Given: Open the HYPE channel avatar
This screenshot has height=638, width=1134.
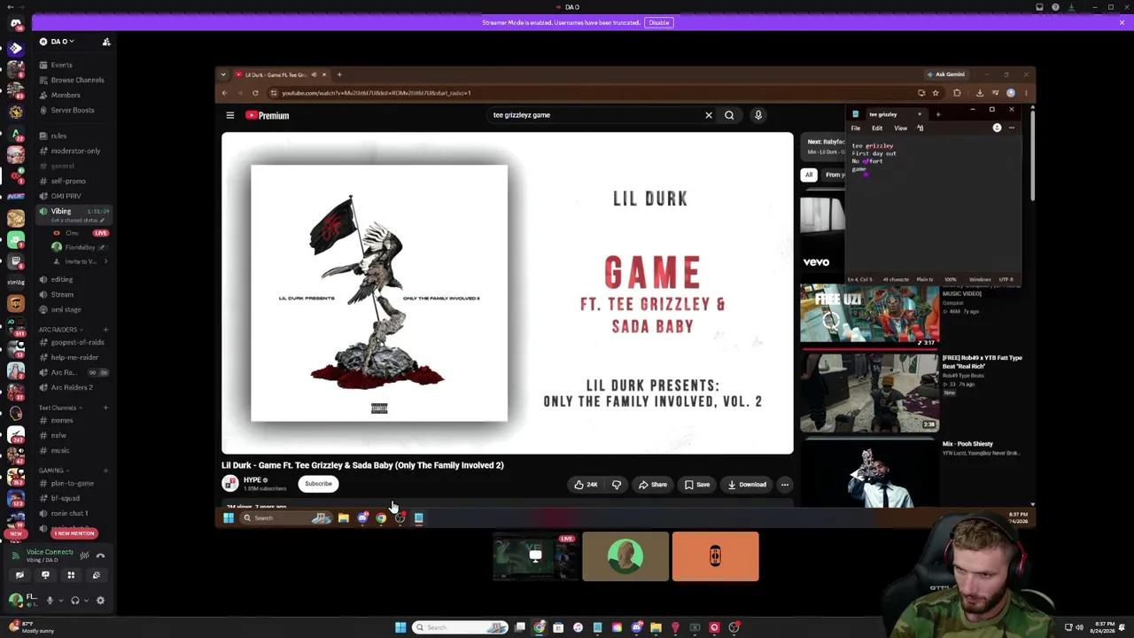Looking at the screenshot, I should [x=230, y=484].
